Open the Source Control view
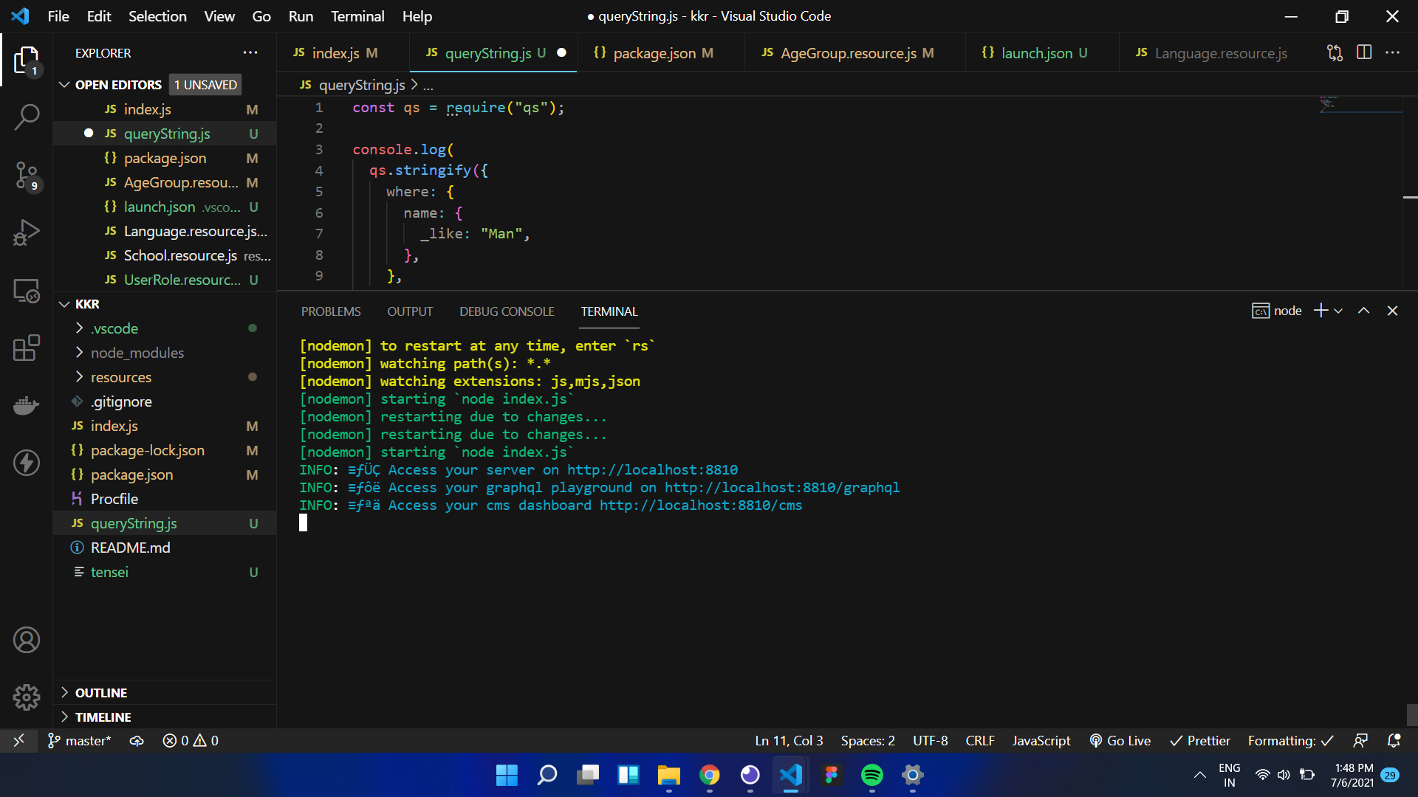The width and height of the screenshot is (1418, 797). (x=27, y=175)
